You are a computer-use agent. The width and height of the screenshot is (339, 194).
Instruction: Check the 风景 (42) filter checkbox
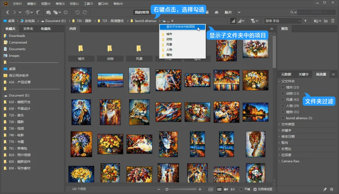coord(283,100)
